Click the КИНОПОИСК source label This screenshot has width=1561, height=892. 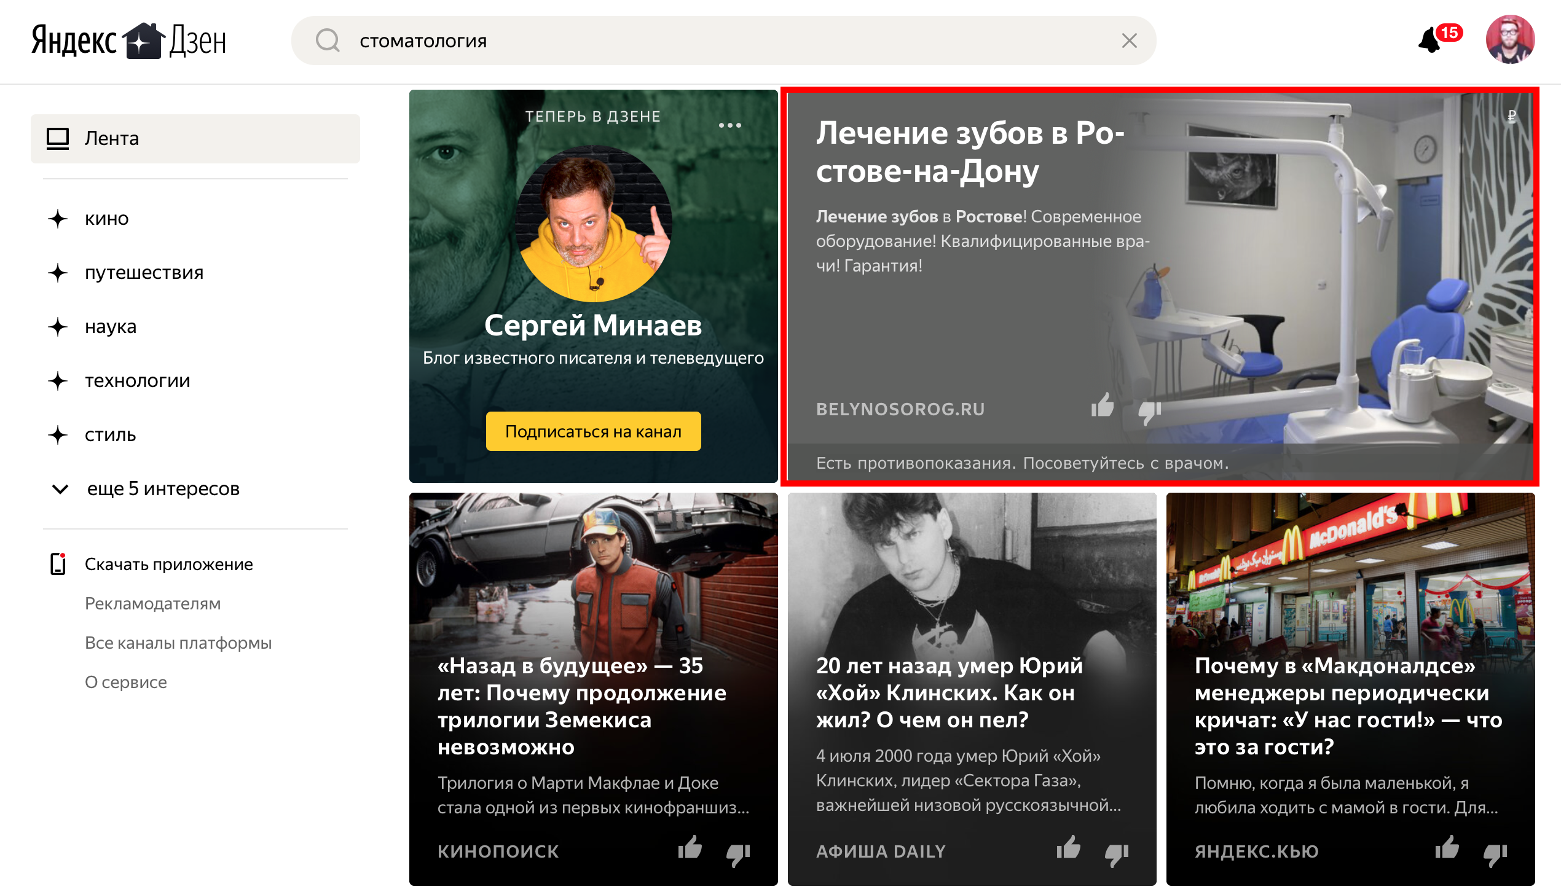pyautogui.click(x=498, y=851)
